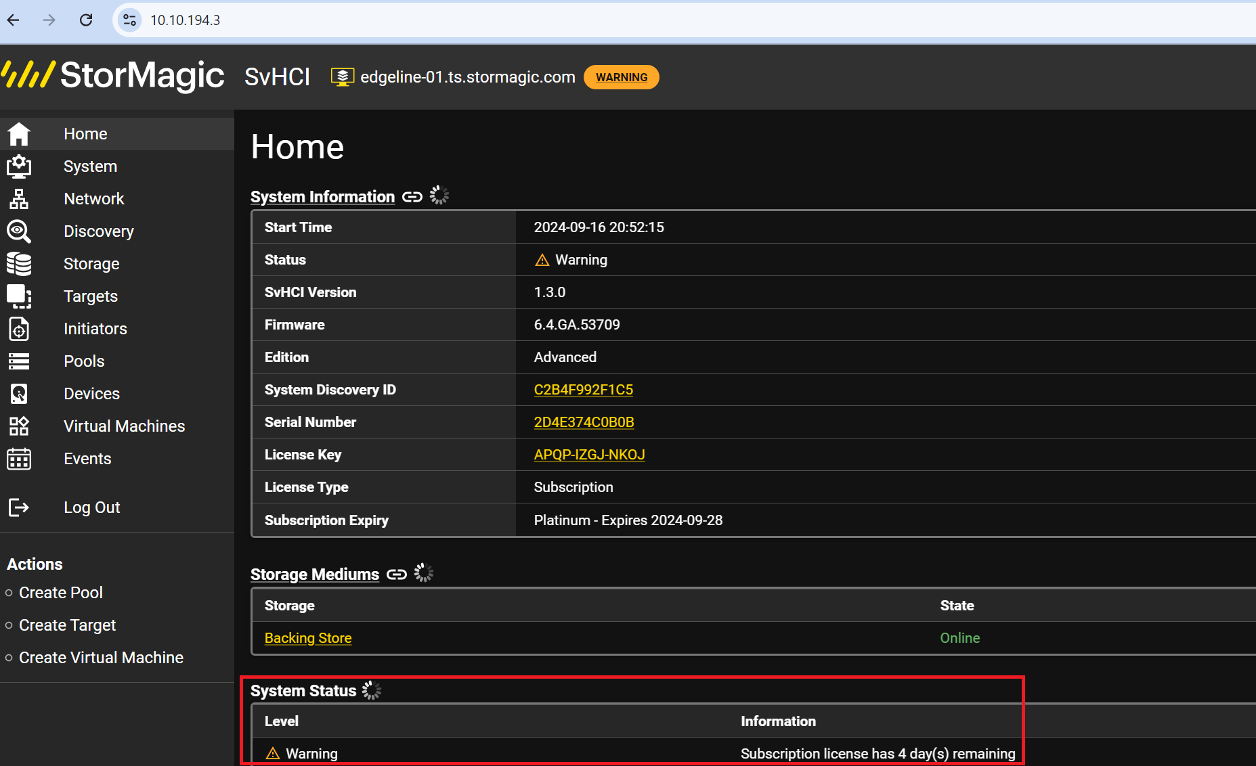Click the host monitor icon beside edgeline-01
The width and height of the screenshot is (1256, 766).
coord(343,77)
